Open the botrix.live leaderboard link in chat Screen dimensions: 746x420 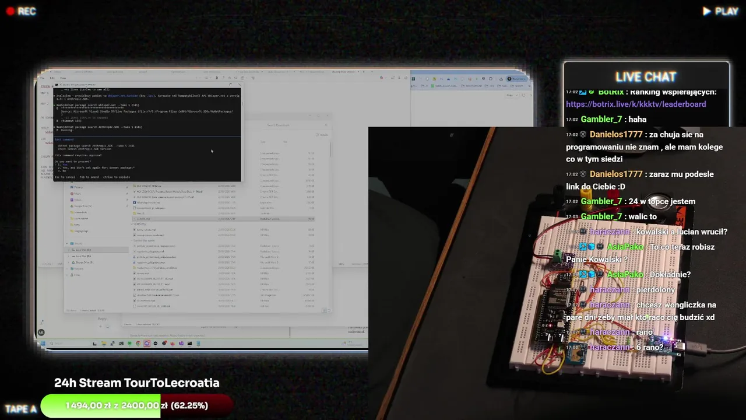(x=636, y=104)
